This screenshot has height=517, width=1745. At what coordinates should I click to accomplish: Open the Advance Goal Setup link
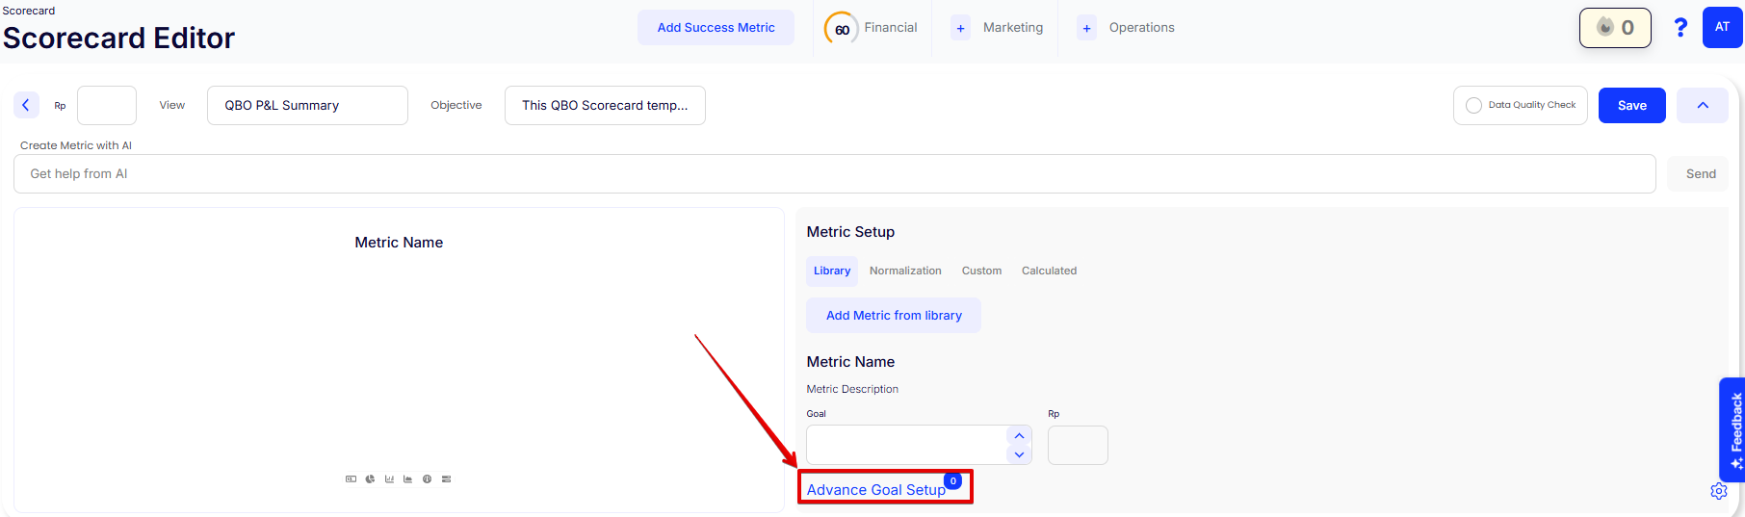click(875, 490)
